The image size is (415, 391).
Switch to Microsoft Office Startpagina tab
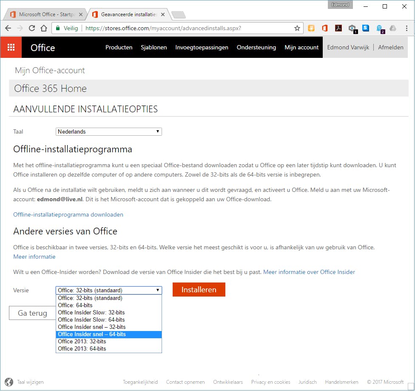[45, 14]
